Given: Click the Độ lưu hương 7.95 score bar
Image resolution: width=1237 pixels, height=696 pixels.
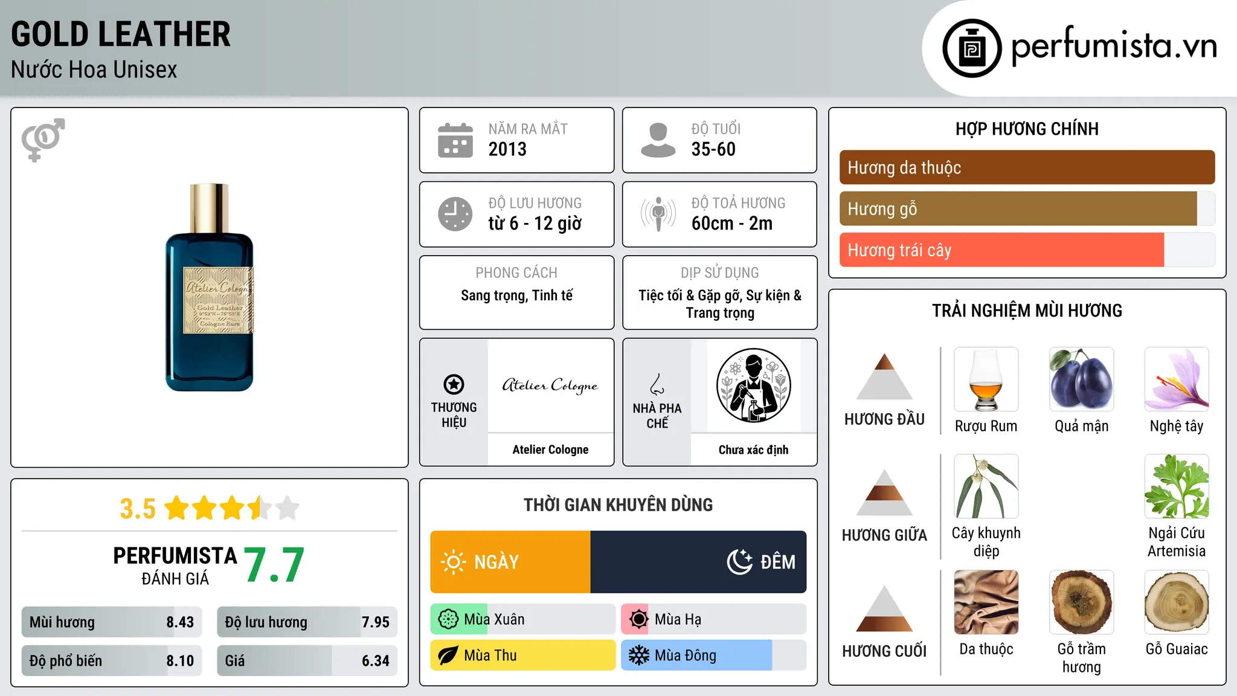Looking at the screenshot, I should pos(307,622).
